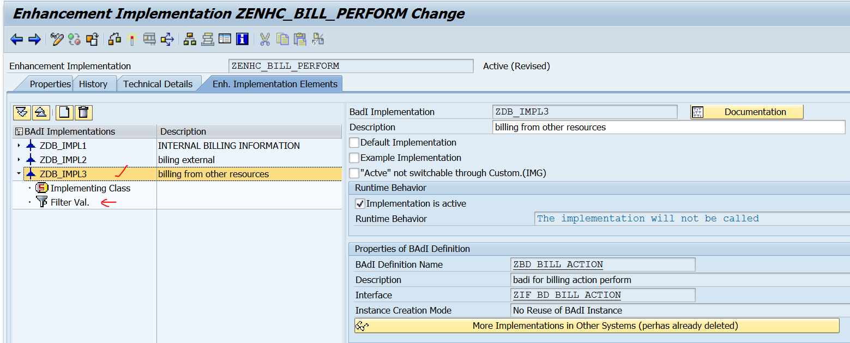Click the Copy icon in the toolbar
Image resolution: width=850 pixels, height=343 pixels.
pos(282,39)
